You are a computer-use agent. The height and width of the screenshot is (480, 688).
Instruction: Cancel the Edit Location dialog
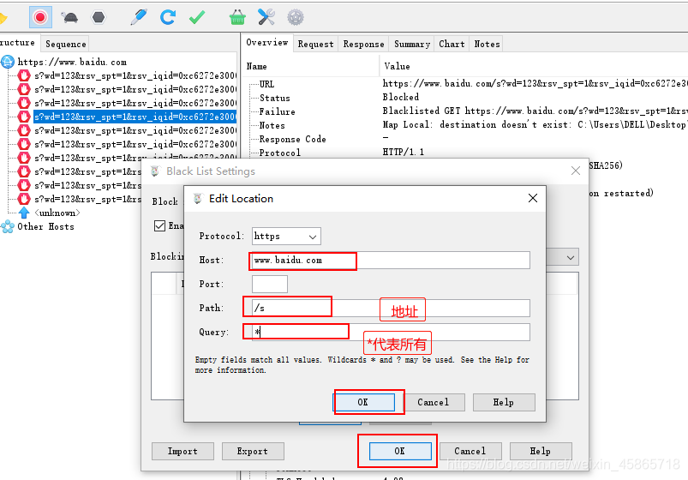pyautogui.click(x=433, y=402)
